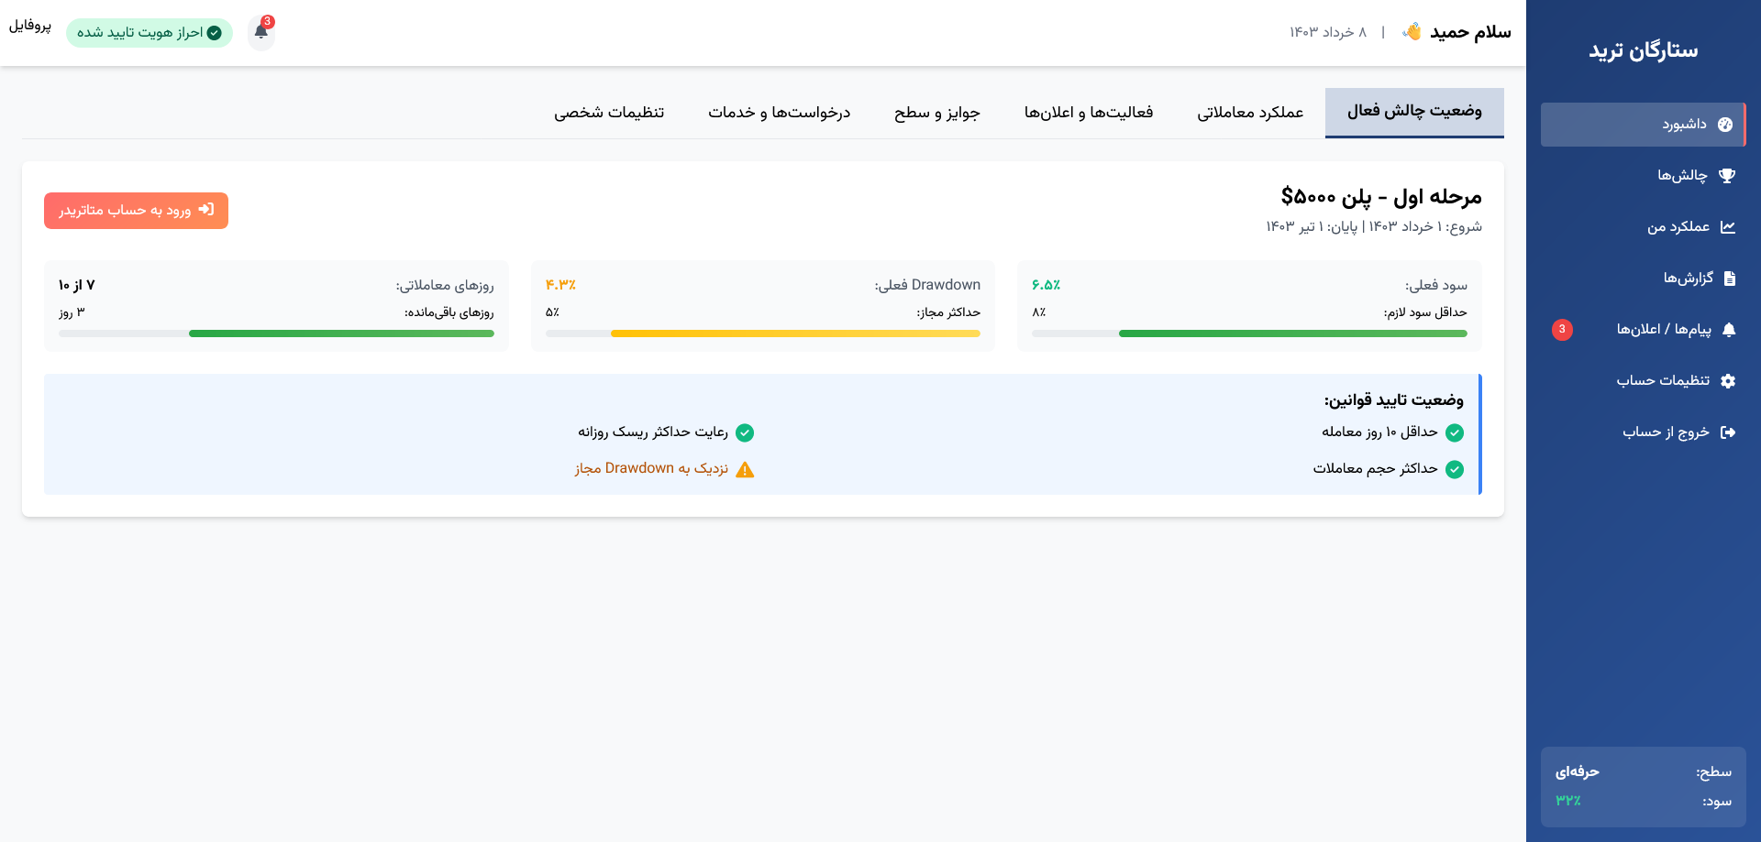Click the trophy icon for چالش‌ها

coord(1727,176)
